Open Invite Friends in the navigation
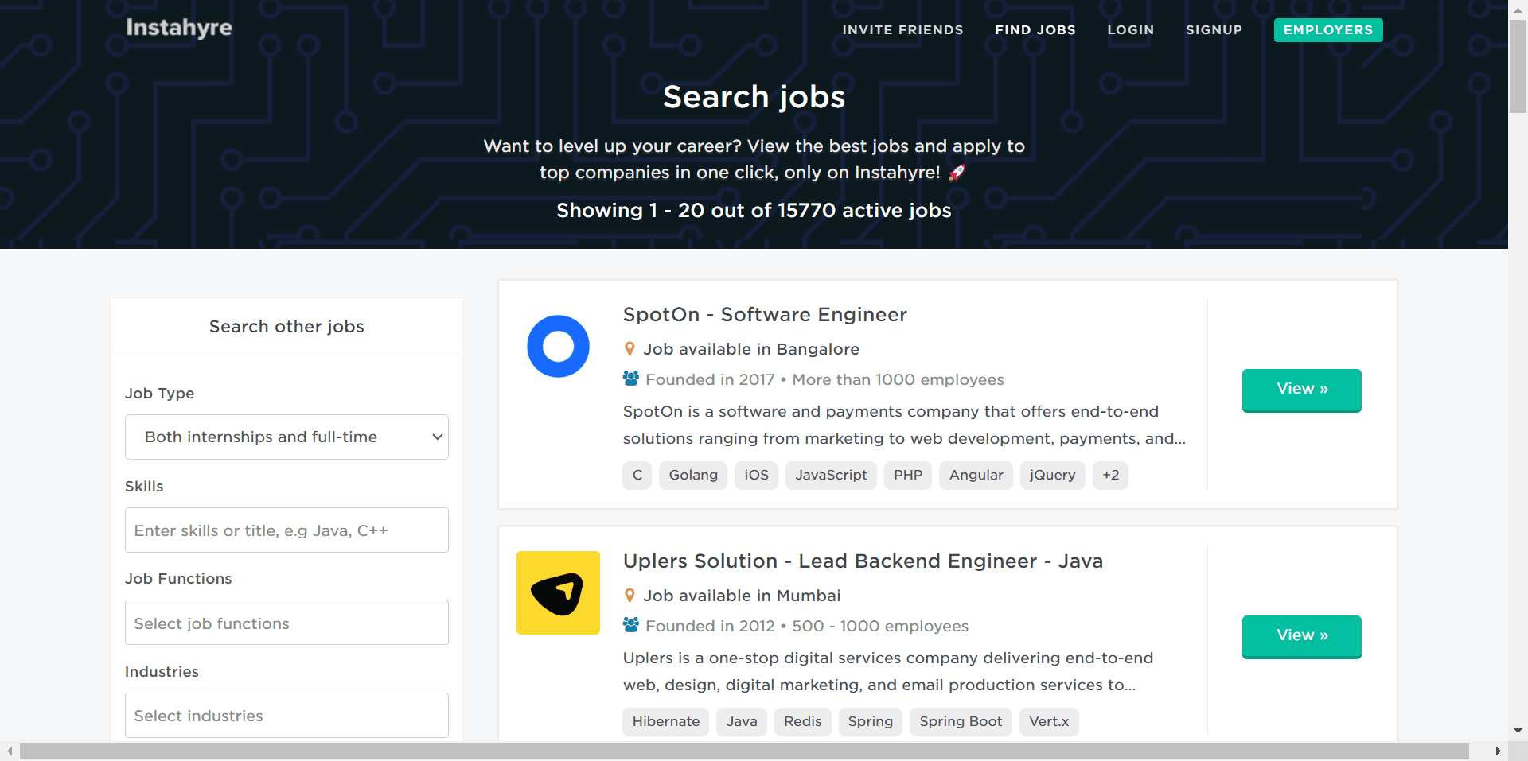The image size is (1528, 761). click(x=902, y=30)
